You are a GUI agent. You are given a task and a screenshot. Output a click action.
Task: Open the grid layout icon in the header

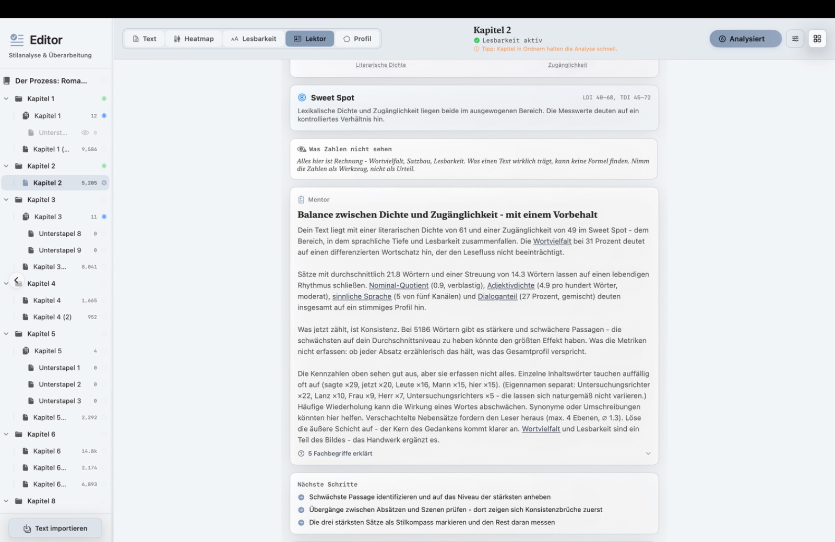[x=817, y=39]
